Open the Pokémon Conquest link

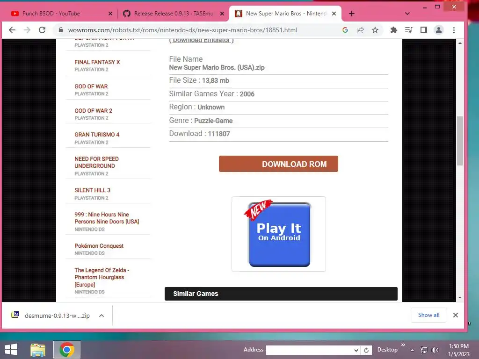click(x=99, y=246)
